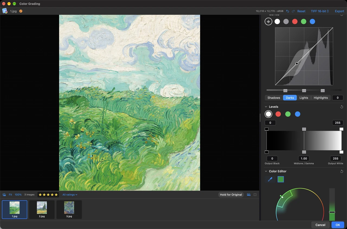The width and height of the screenshot is (347, 229).
Task: Choose the red channel in Curves
Action: click(295, 22)
